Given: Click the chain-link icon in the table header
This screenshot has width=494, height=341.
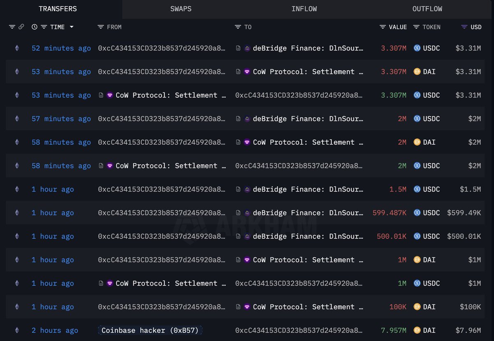Looking at the screenshot, I should click(21, 27).
